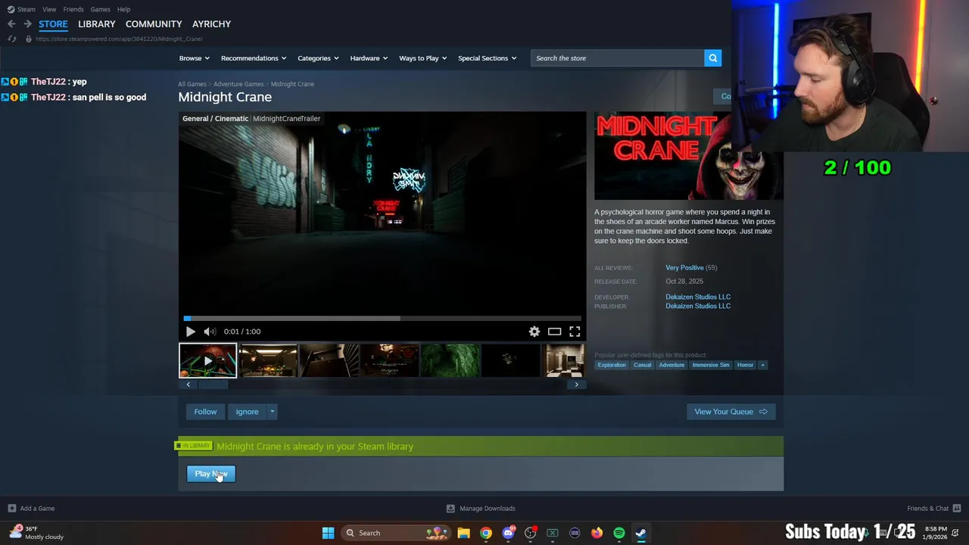The image size is (969, 545).
Task: Expand the Special Sections dropdown
Action: pyautogui.click(x=487, y=58)
